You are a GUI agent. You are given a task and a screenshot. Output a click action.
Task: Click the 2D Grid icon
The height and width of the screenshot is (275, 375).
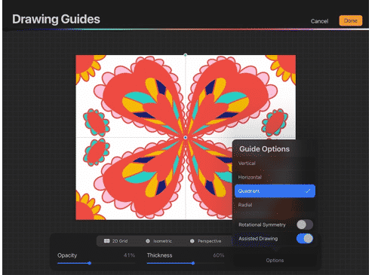(x=106, y=241)
